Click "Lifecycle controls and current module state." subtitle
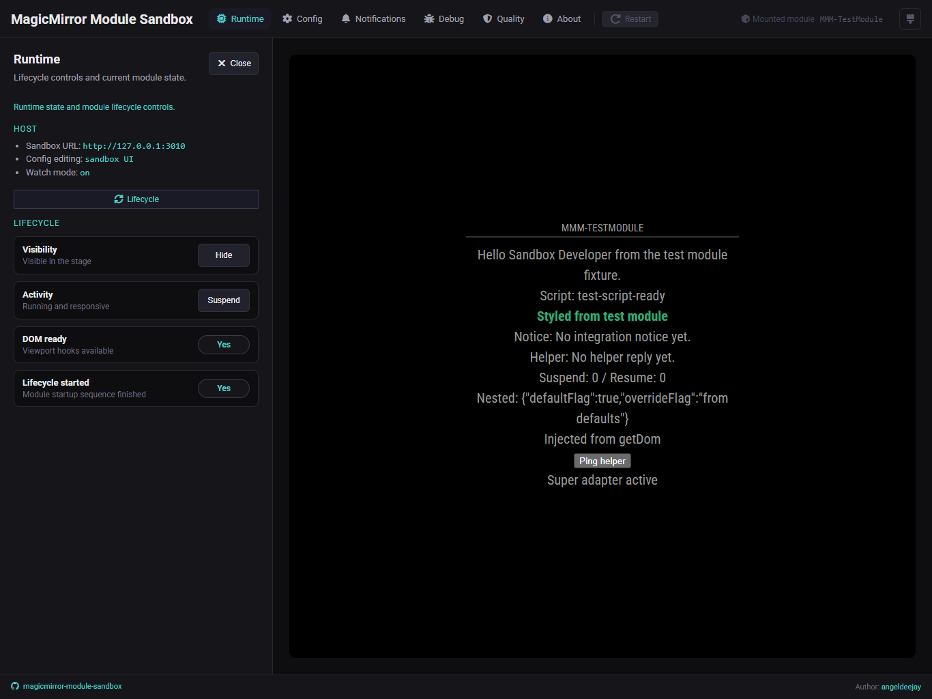The height and width of the screenshot is (699, 932). point(100,78)
